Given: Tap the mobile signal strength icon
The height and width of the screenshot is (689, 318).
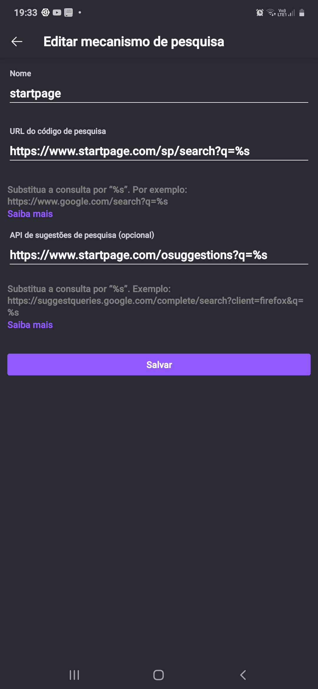Looking at the screenshot, I should 291,13.
